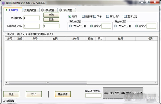Focus the 导入分隔符 custom separator field
161x104 pixels.
[x=106, y=26]
